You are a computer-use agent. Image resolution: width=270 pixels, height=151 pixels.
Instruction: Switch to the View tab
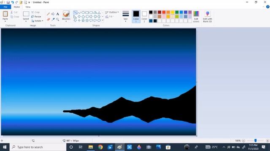pyautogui.click(x=28, y=7)
